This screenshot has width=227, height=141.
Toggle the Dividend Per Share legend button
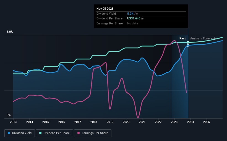coord(54,133)
